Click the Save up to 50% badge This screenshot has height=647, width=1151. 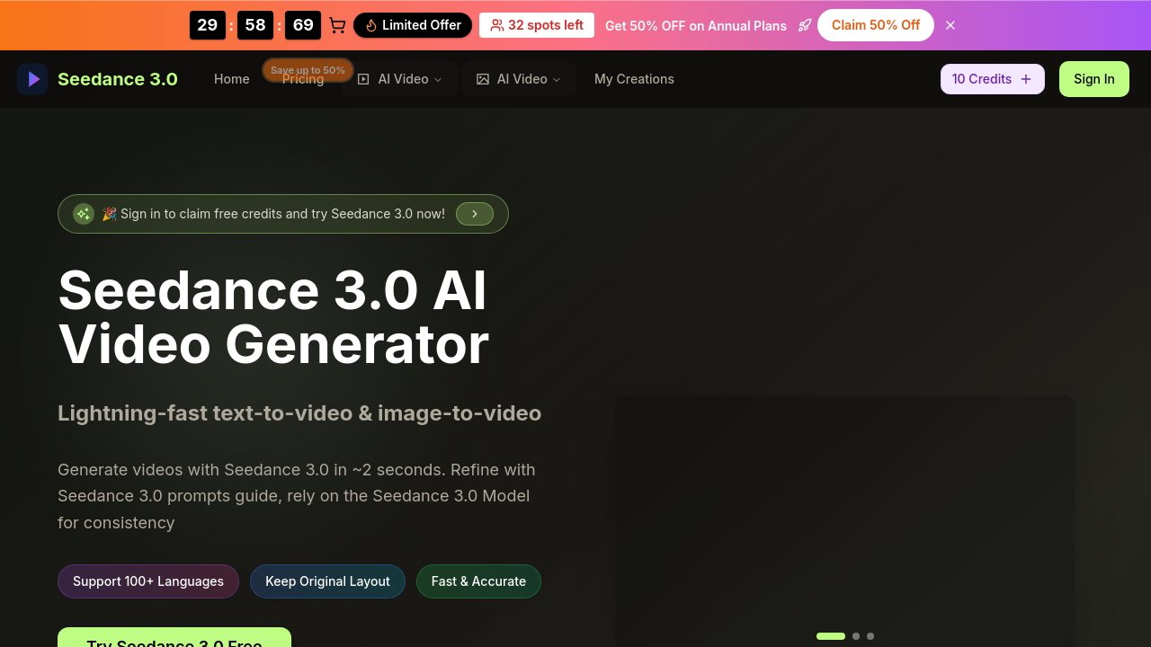[x=308, y=70]
